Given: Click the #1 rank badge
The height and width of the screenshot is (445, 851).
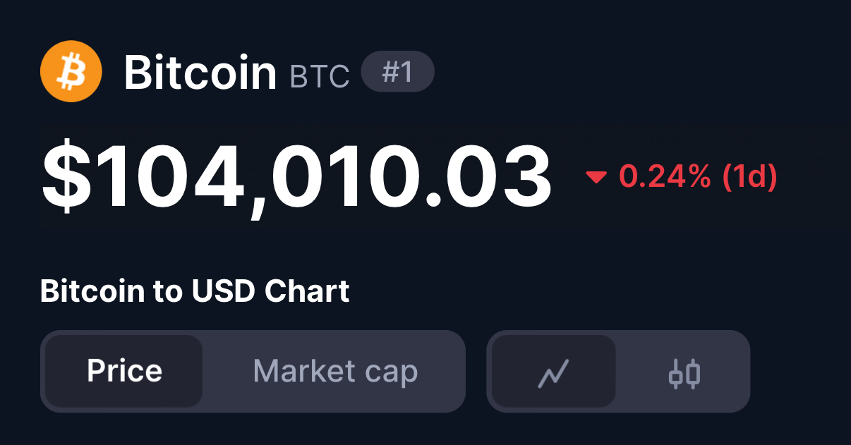Looking at the screenshot, I should 397,73.
